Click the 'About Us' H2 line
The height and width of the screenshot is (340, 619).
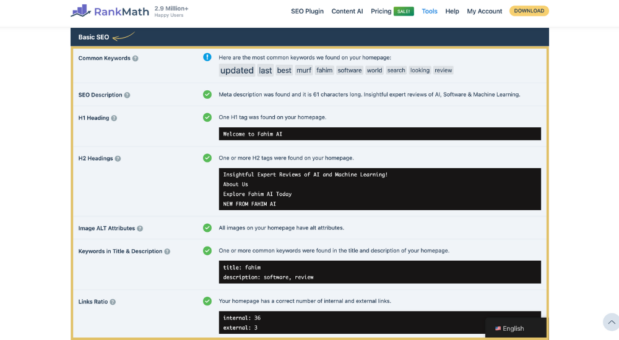(x=235, y=184)
